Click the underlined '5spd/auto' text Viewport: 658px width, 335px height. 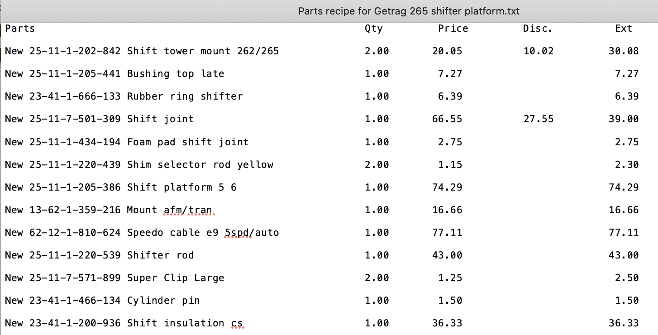pos(252,233)
